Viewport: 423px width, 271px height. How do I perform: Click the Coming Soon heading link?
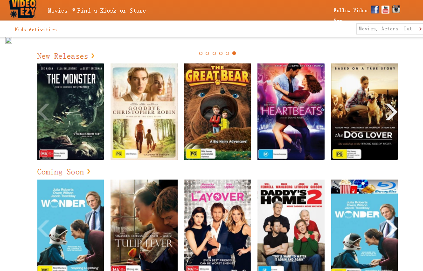(x=61, y=172)
